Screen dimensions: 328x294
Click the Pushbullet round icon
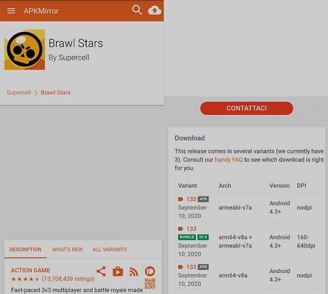click(x=150, y=271)
